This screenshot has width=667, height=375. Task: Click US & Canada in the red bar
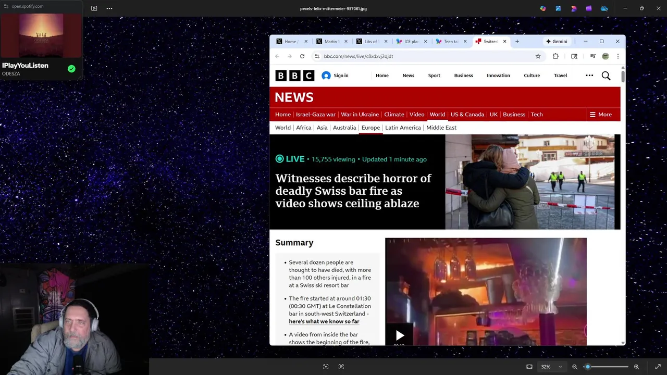[467, 115]
